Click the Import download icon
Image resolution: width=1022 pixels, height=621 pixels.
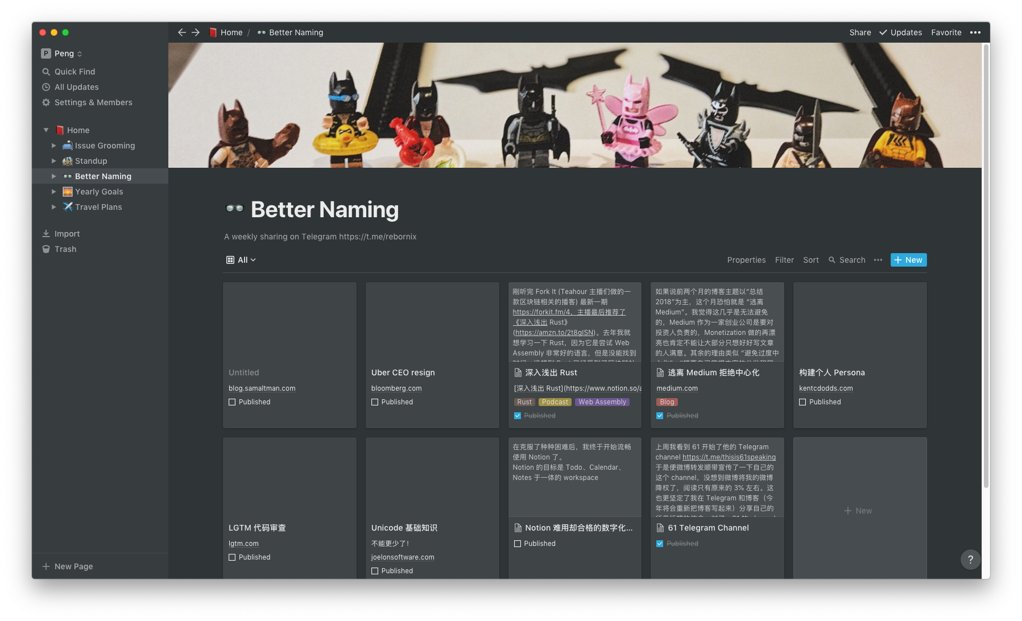pos(46,234)
